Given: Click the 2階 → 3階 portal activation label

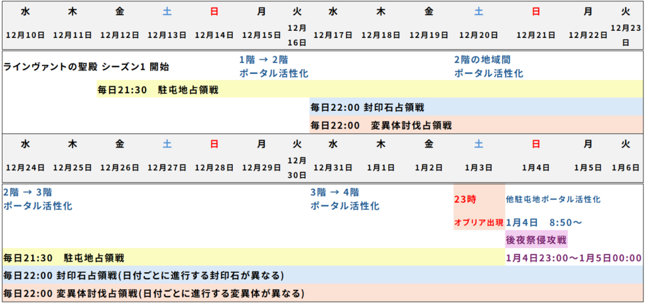Looking at the screenshot, I should (38, 199).
